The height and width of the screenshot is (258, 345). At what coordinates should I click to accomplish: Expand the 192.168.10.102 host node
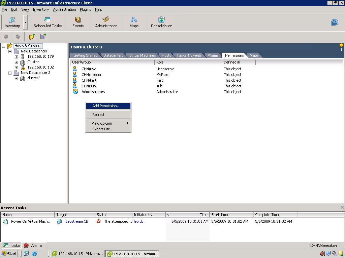click(16, 68)
